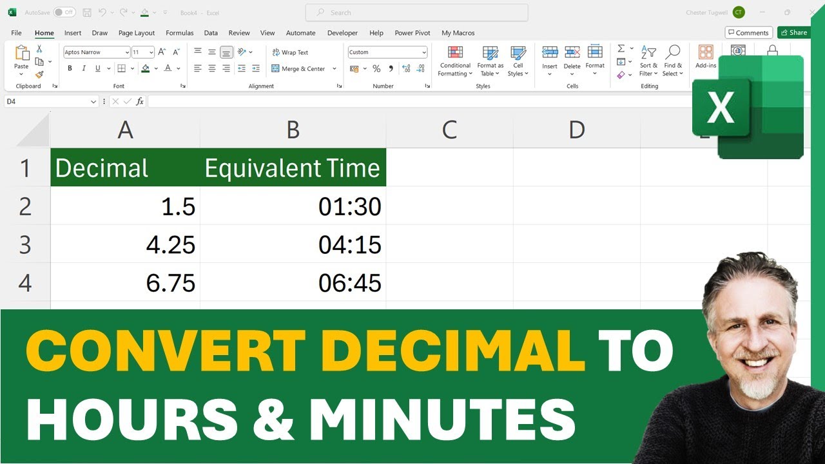Undo the last action

coord(102,12)
